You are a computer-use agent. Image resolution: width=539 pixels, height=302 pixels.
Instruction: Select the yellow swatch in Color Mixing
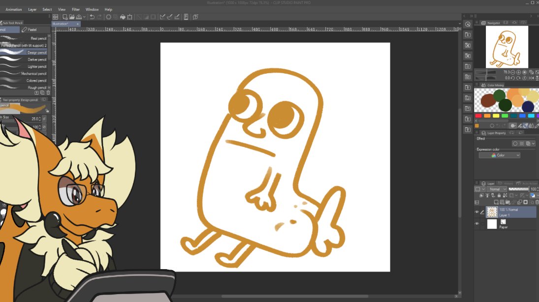pos(496,116)
